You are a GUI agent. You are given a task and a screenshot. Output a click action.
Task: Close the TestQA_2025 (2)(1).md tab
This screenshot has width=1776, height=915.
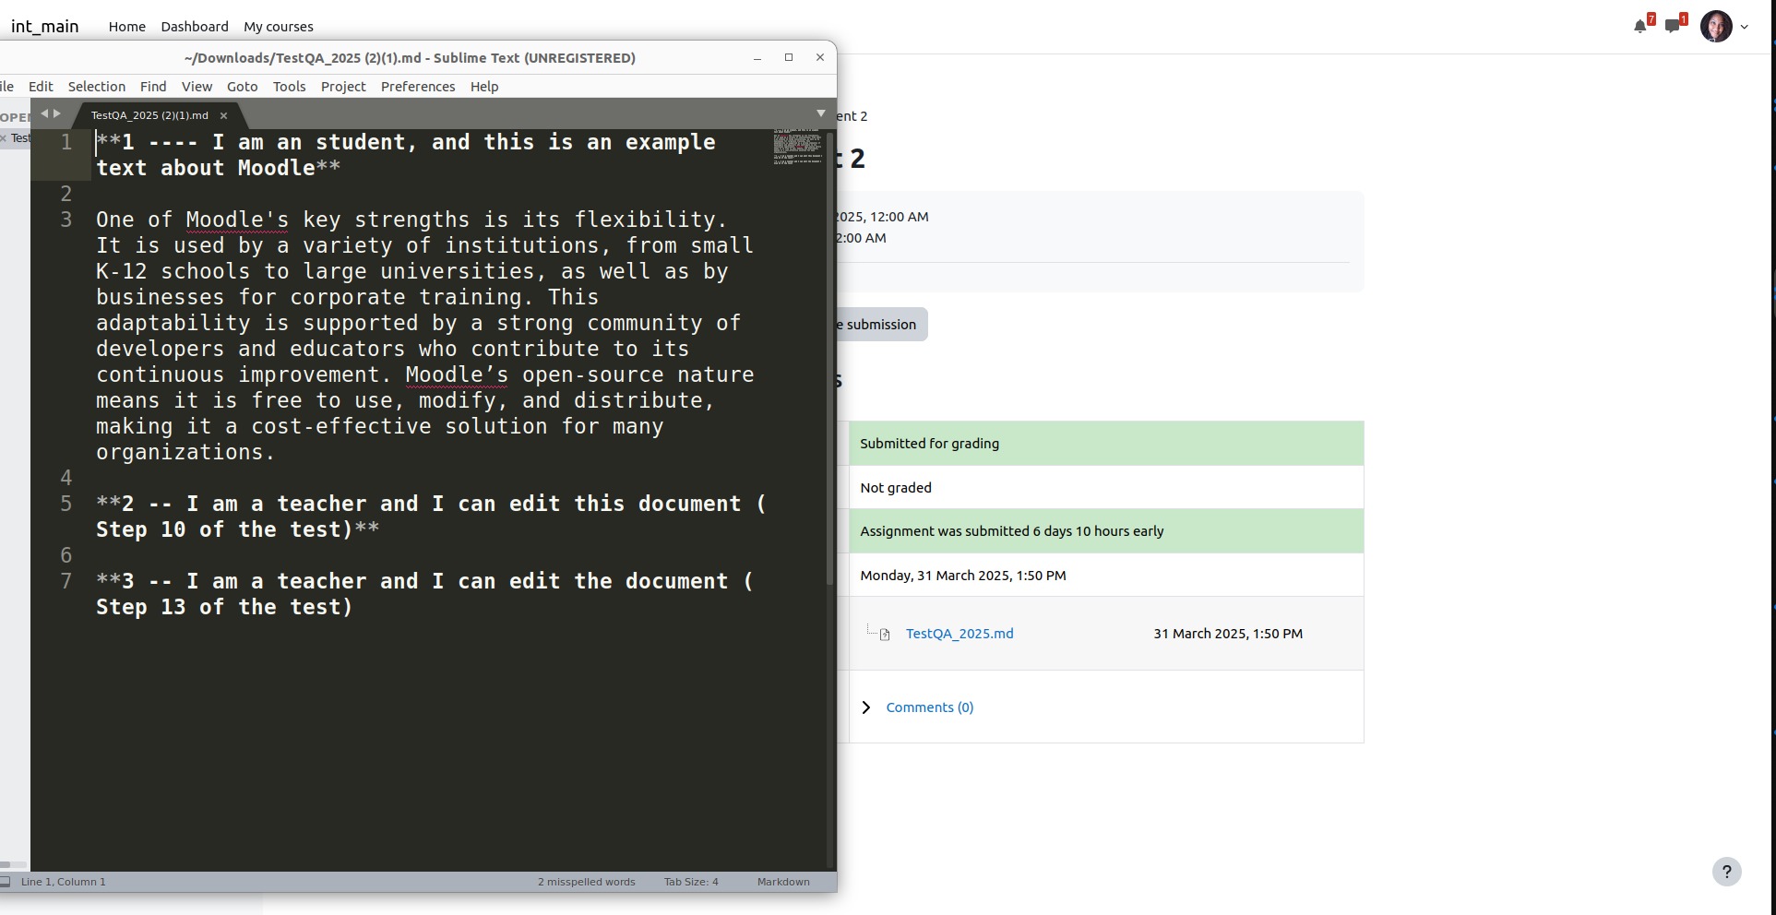coord(223,115)
